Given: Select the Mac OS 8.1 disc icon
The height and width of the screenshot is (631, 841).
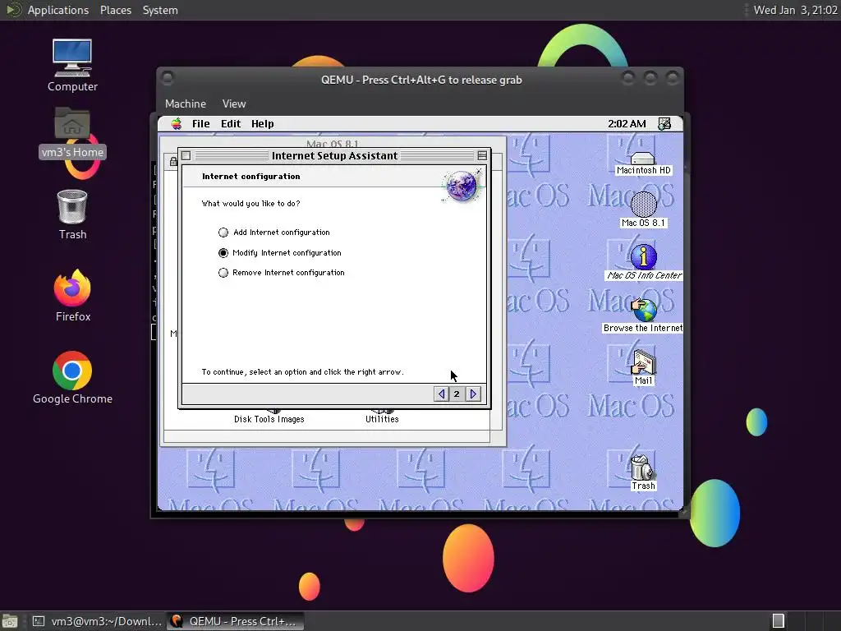Looking at the screenshot, I should coord(643,210).
